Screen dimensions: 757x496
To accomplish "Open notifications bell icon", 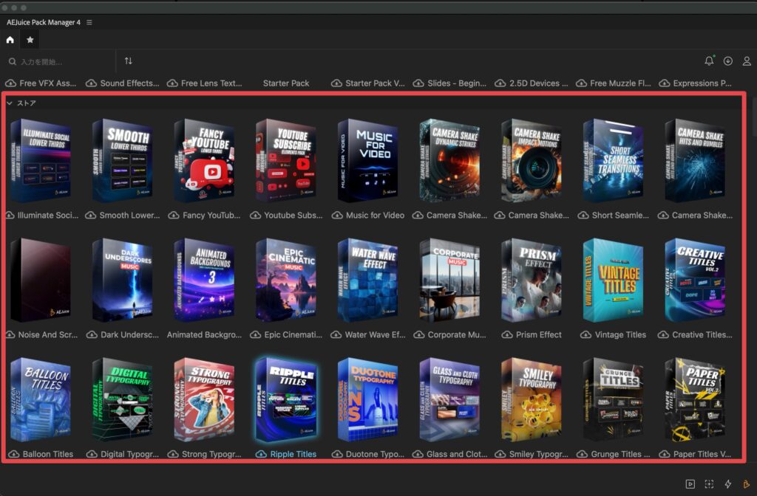I will click(709, 61).
